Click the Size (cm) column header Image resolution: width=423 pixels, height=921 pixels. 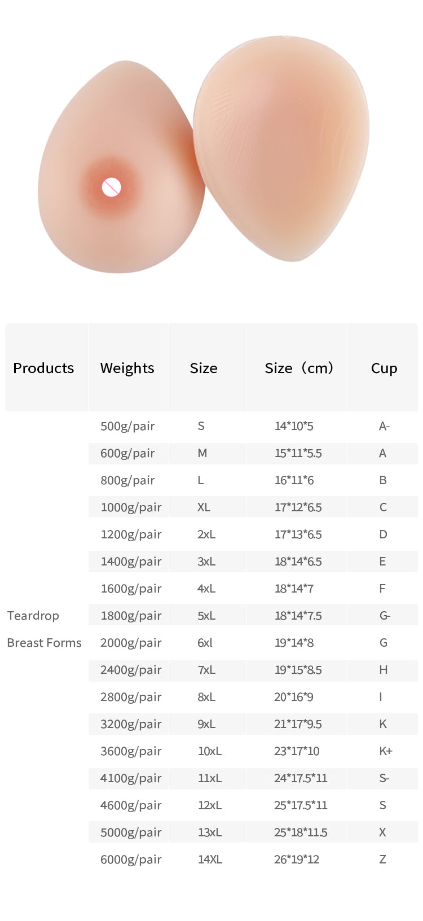(299, 368)
